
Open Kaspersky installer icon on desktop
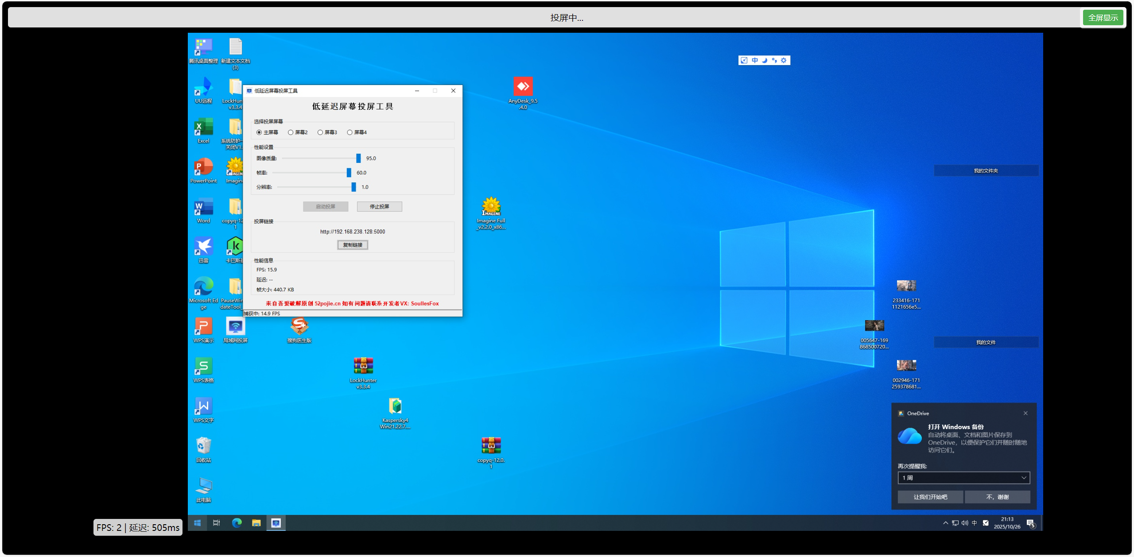pos(395,406)
